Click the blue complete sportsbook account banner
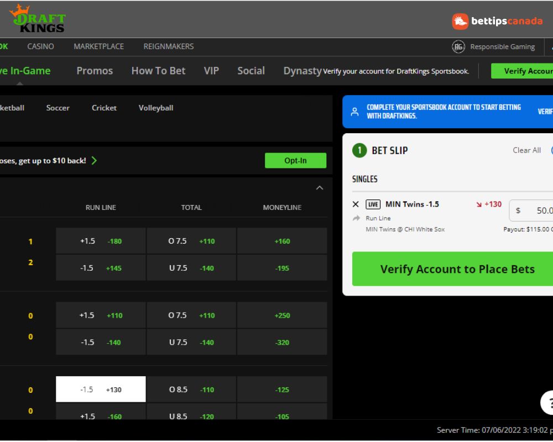Image resolution: width=553 pixels, height=442 pixels. (447, 112)
